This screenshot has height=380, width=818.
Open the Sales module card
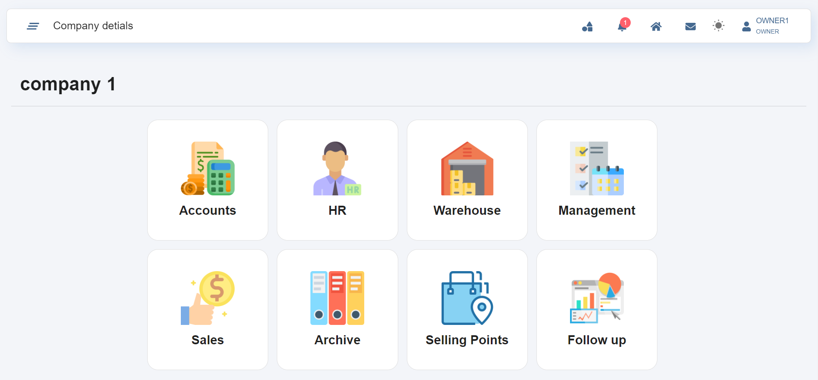click(x=208, y=309)
